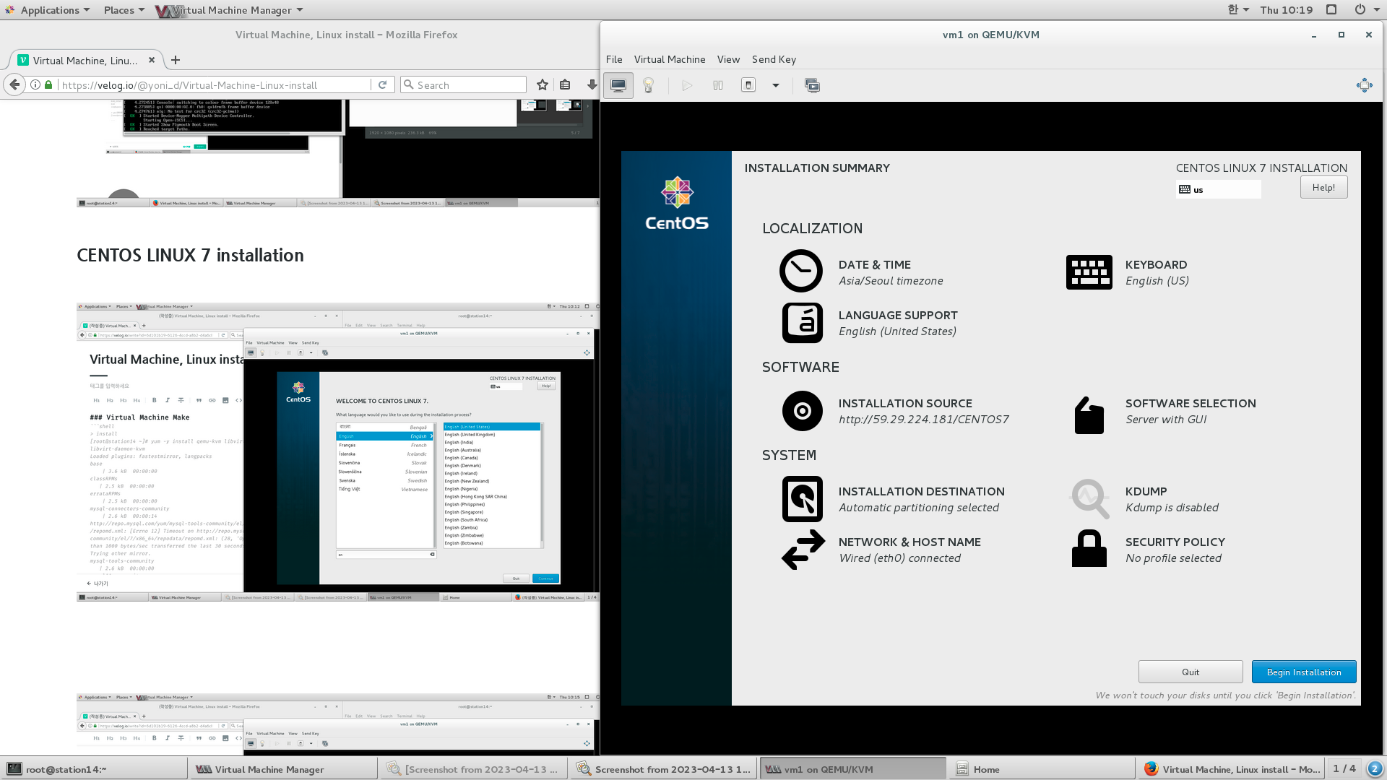1387x780 pixels.
Task: Show virtual hardware details lightbulb
Action: click(648, 85)
